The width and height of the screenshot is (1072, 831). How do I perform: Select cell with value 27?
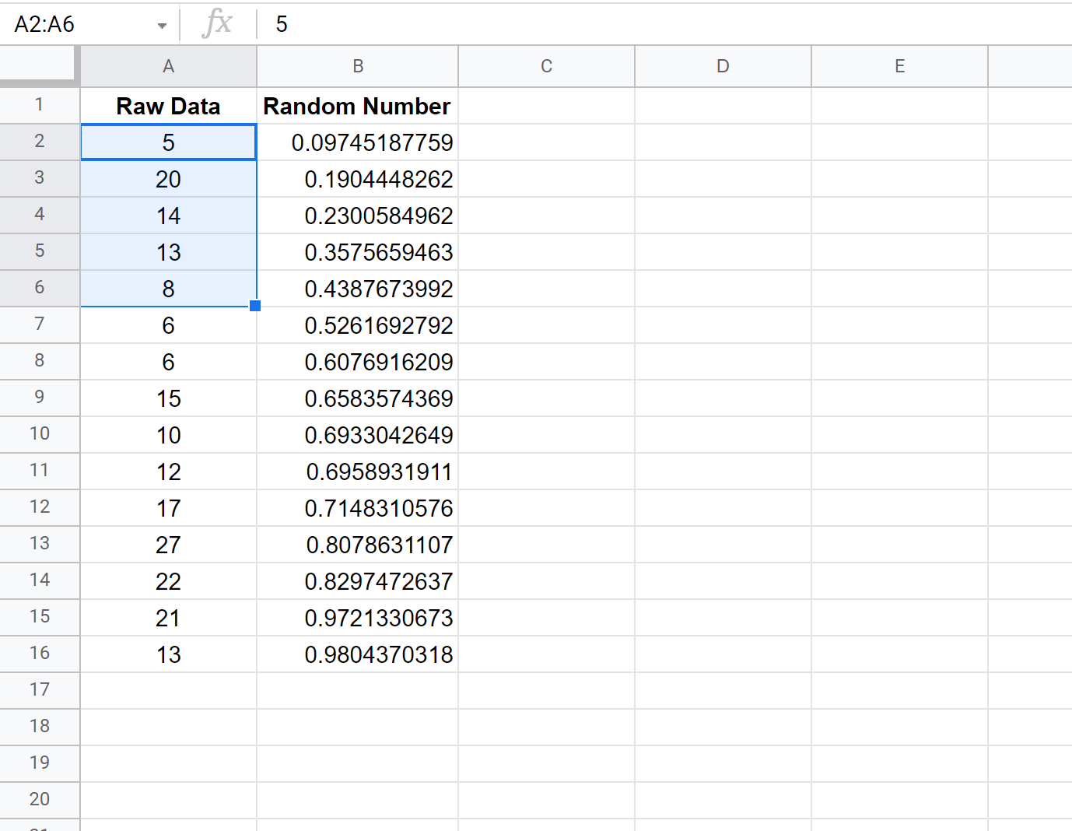(168, 545)
